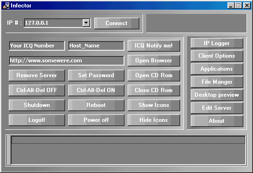Click the Open CD Rom button
Viewport: 253px width, 173px height.
(154, 75)
